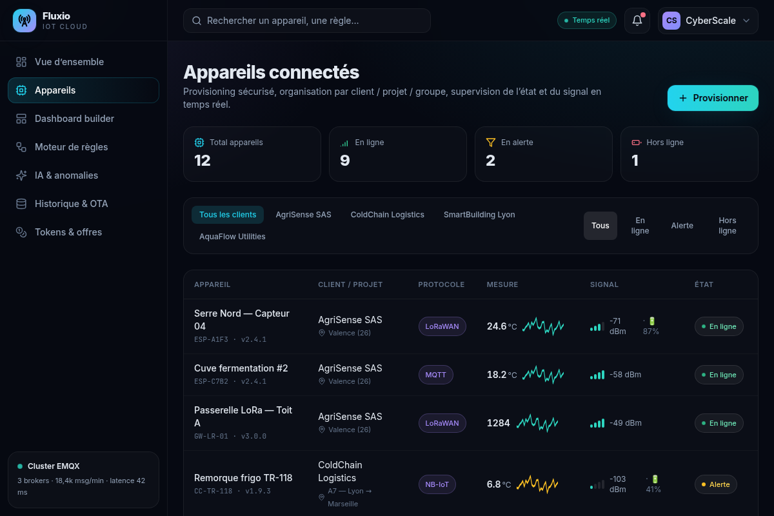The width and height of the screenshot is (774, 516).
Task: Open the notifications bell icon
Action: (x=637, y=21)
